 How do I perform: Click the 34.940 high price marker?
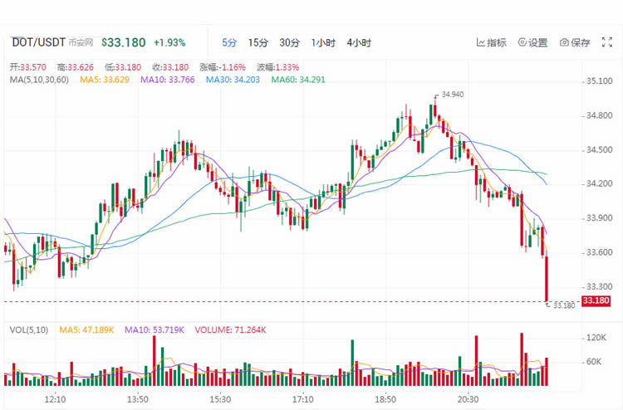click(453, 95)
